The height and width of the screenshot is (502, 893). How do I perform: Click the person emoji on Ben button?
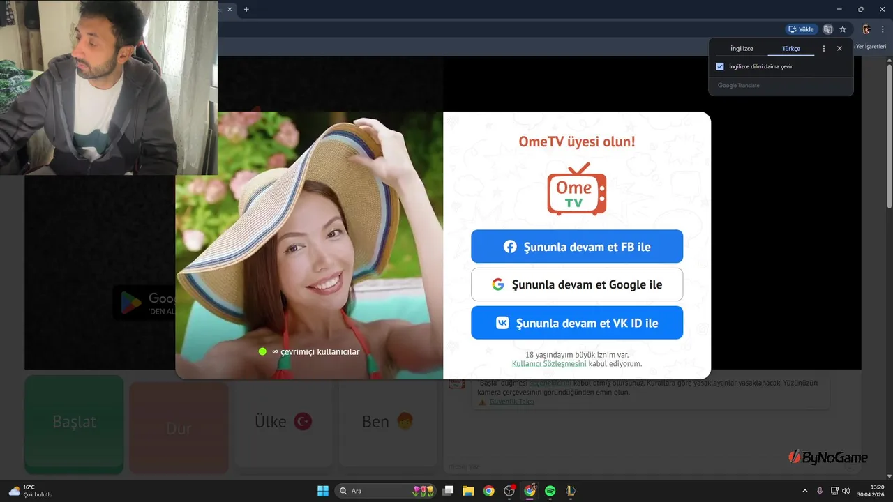point(405,421)
